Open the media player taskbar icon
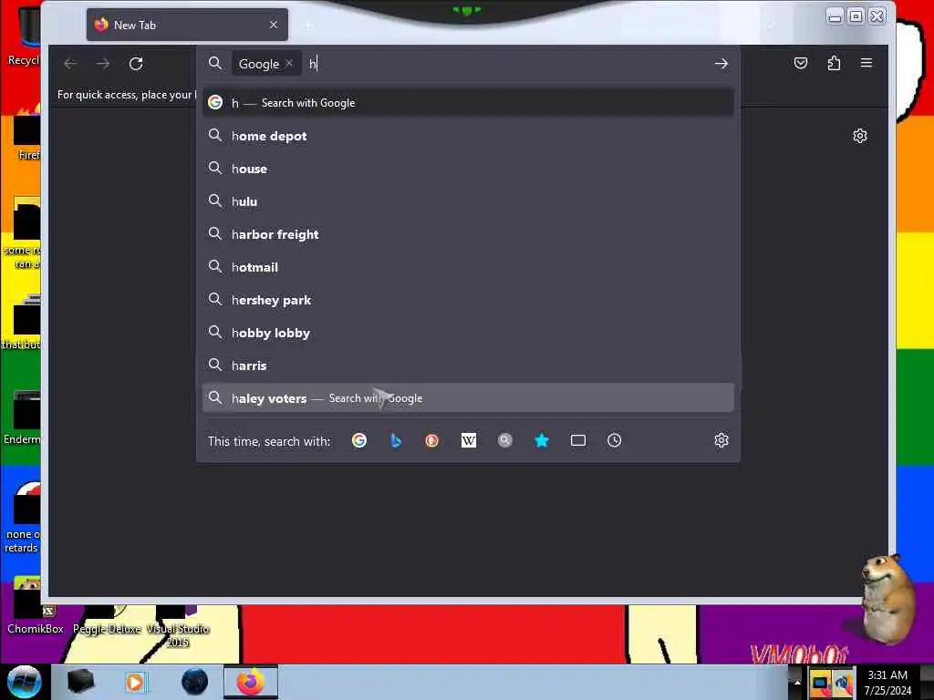Image resolution: width=934 pixels, height=700 pixels. tap(135, 682)
